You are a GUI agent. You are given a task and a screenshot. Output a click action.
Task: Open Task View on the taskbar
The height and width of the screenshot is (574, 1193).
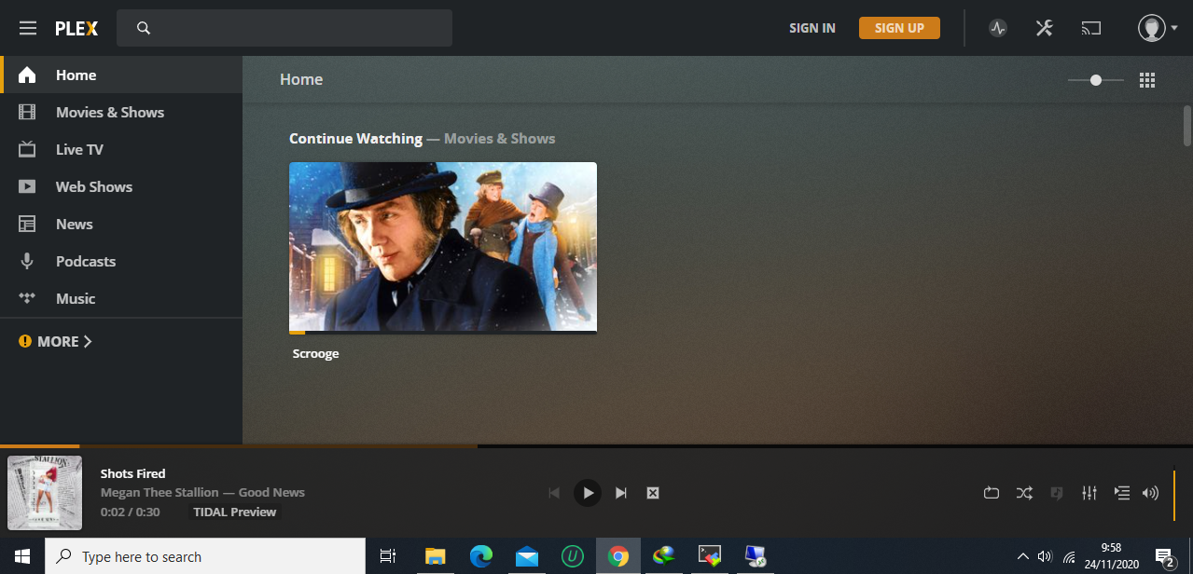[x=388, y=556]
